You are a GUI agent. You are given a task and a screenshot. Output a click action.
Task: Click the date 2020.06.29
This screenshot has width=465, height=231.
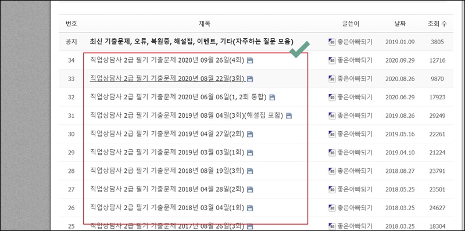[x=400, y=97]
